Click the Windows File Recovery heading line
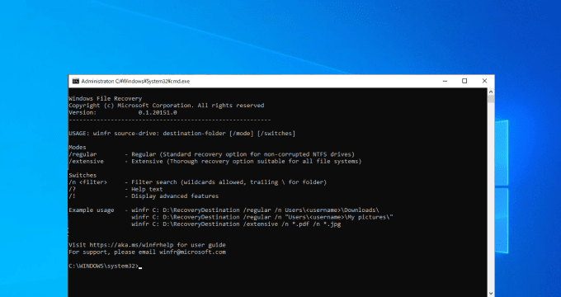 coord(106,98)
